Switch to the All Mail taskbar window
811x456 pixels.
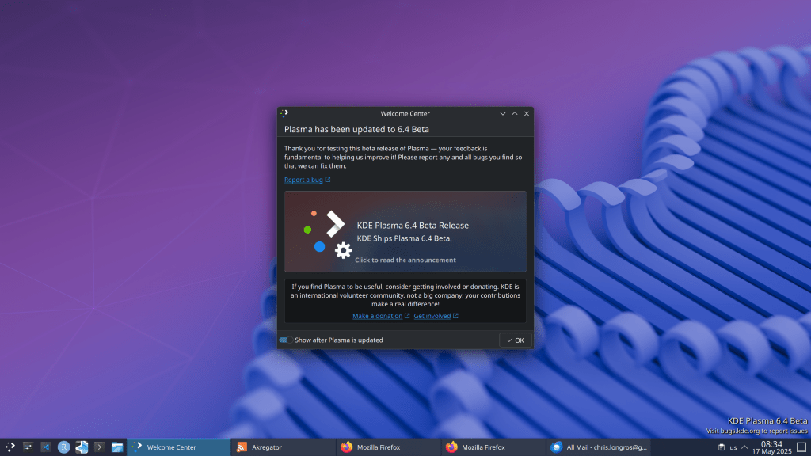(x=599, y=447)
